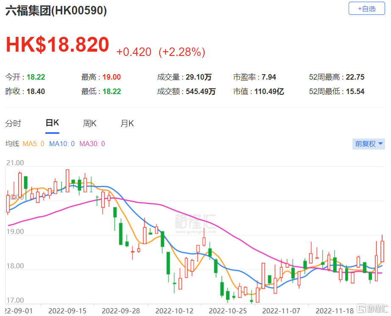Image resolution: width=391 pixels, height=316 pixels.
Task: Click the 均线 label
Action: coord(12,144)
